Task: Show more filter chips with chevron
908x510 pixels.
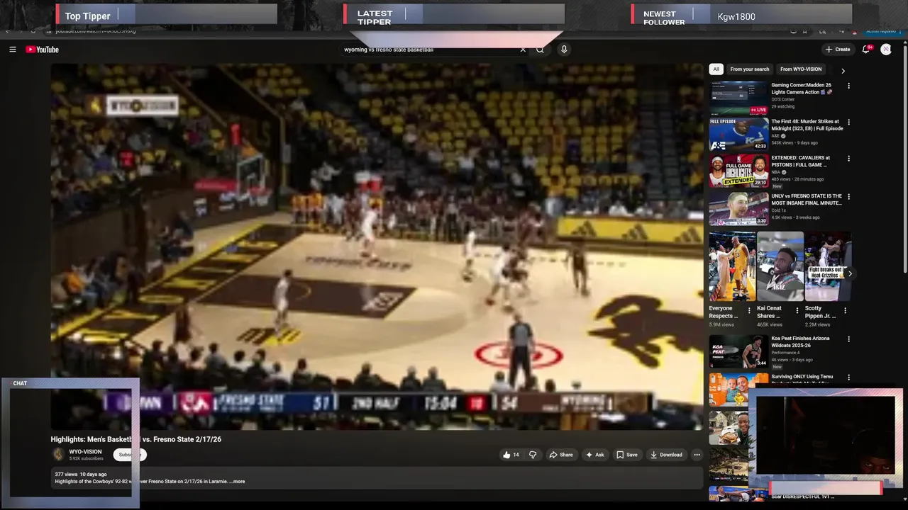Action: pyautogui.click(x=843, y=70)
